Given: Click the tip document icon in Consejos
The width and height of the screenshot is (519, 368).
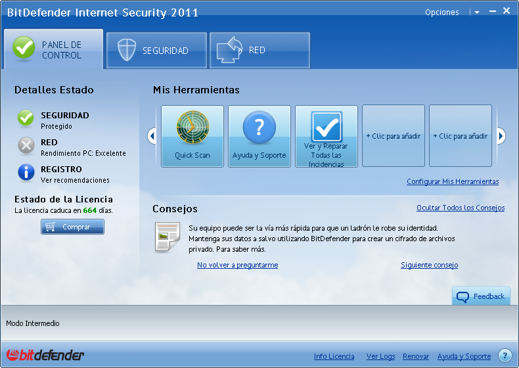Looking at the screenshot, I should click(167, 237).
